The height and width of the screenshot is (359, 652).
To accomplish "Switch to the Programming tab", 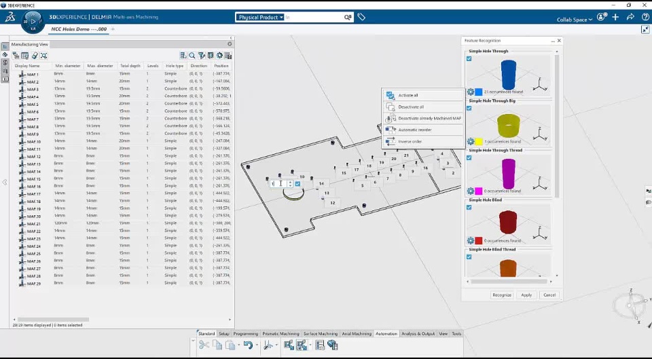I will click(x=246, y=334).
